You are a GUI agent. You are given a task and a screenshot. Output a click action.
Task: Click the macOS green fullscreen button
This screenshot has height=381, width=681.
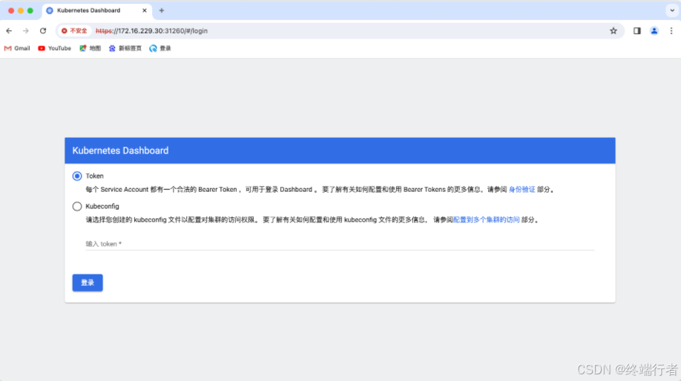point(30,10)
